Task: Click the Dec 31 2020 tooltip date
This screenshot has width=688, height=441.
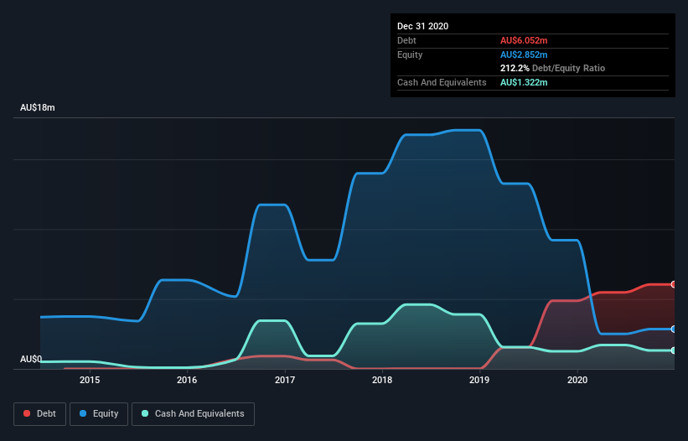Action: [x=422, y=26]
